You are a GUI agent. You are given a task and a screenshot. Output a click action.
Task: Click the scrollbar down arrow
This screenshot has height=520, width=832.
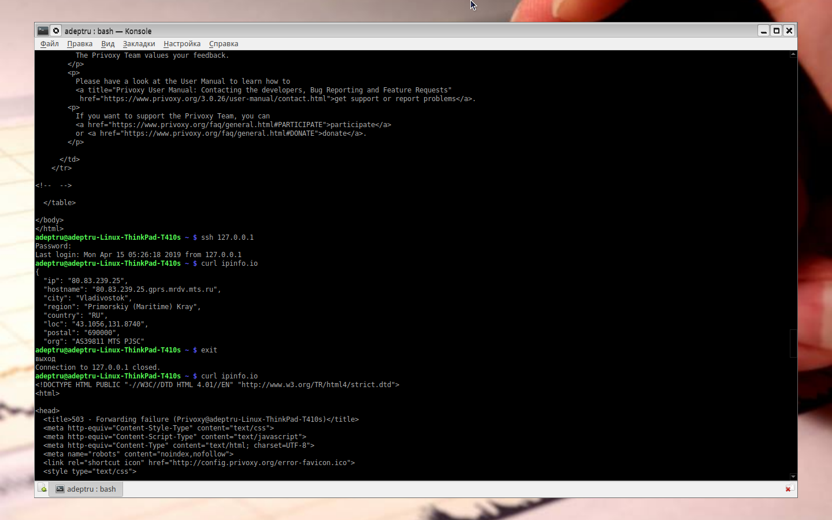click(793, 477)
